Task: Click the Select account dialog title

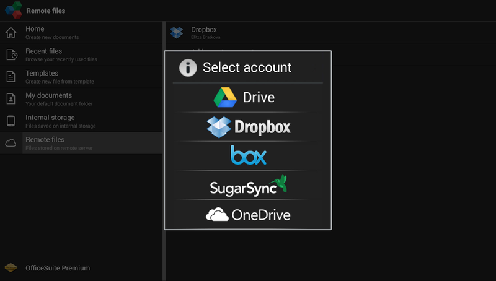Action: pyautogui.click(x=247, y=67)
